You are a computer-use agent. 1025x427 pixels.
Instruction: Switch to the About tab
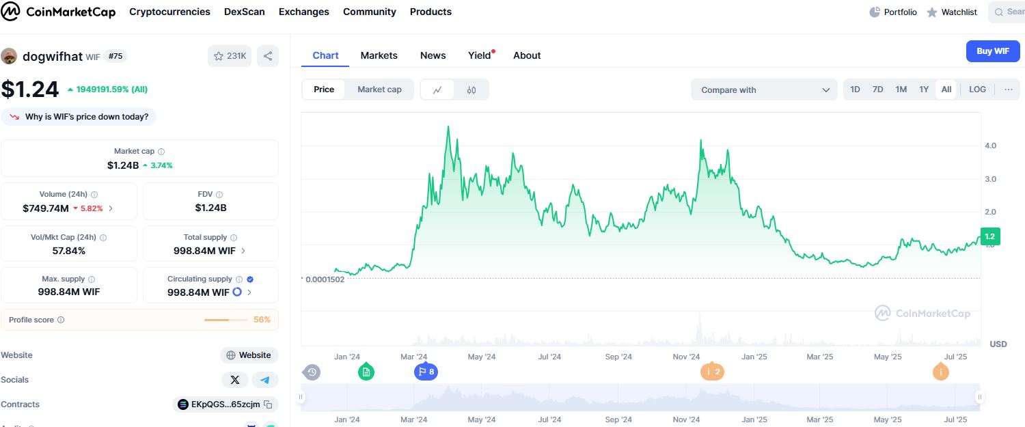click(527, 56)
